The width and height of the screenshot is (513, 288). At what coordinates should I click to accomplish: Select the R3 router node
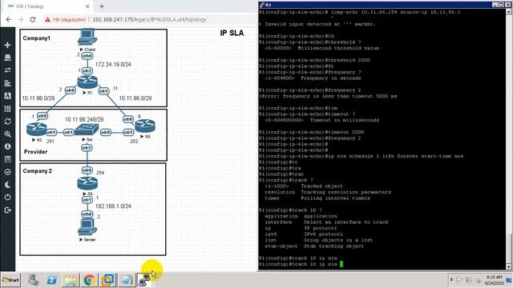click(145, 126)
